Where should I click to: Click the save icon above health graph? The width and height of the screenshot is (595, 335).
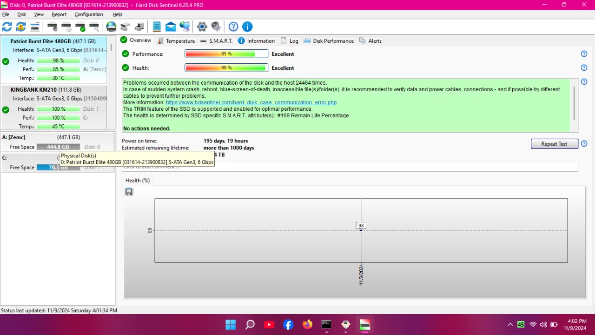point(129,192)
